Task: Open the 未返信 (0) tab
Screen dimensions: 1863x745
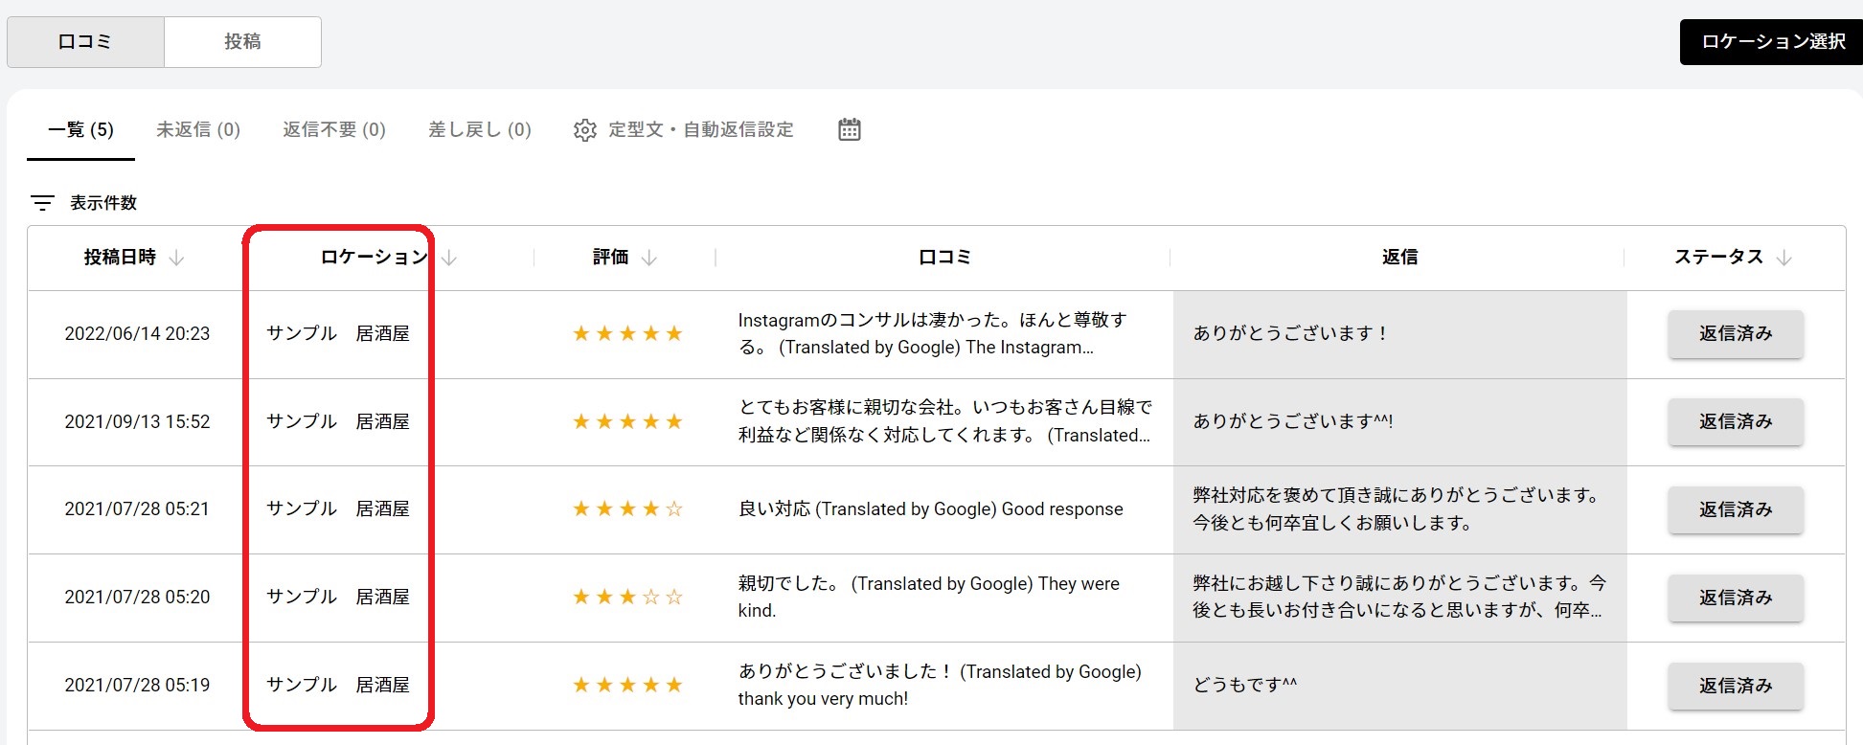Action: pos(198,129)
